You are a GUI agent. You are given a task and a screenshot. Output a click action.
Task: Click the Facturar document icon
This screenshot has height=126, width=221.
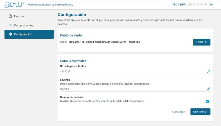click(x=10, y=16)
